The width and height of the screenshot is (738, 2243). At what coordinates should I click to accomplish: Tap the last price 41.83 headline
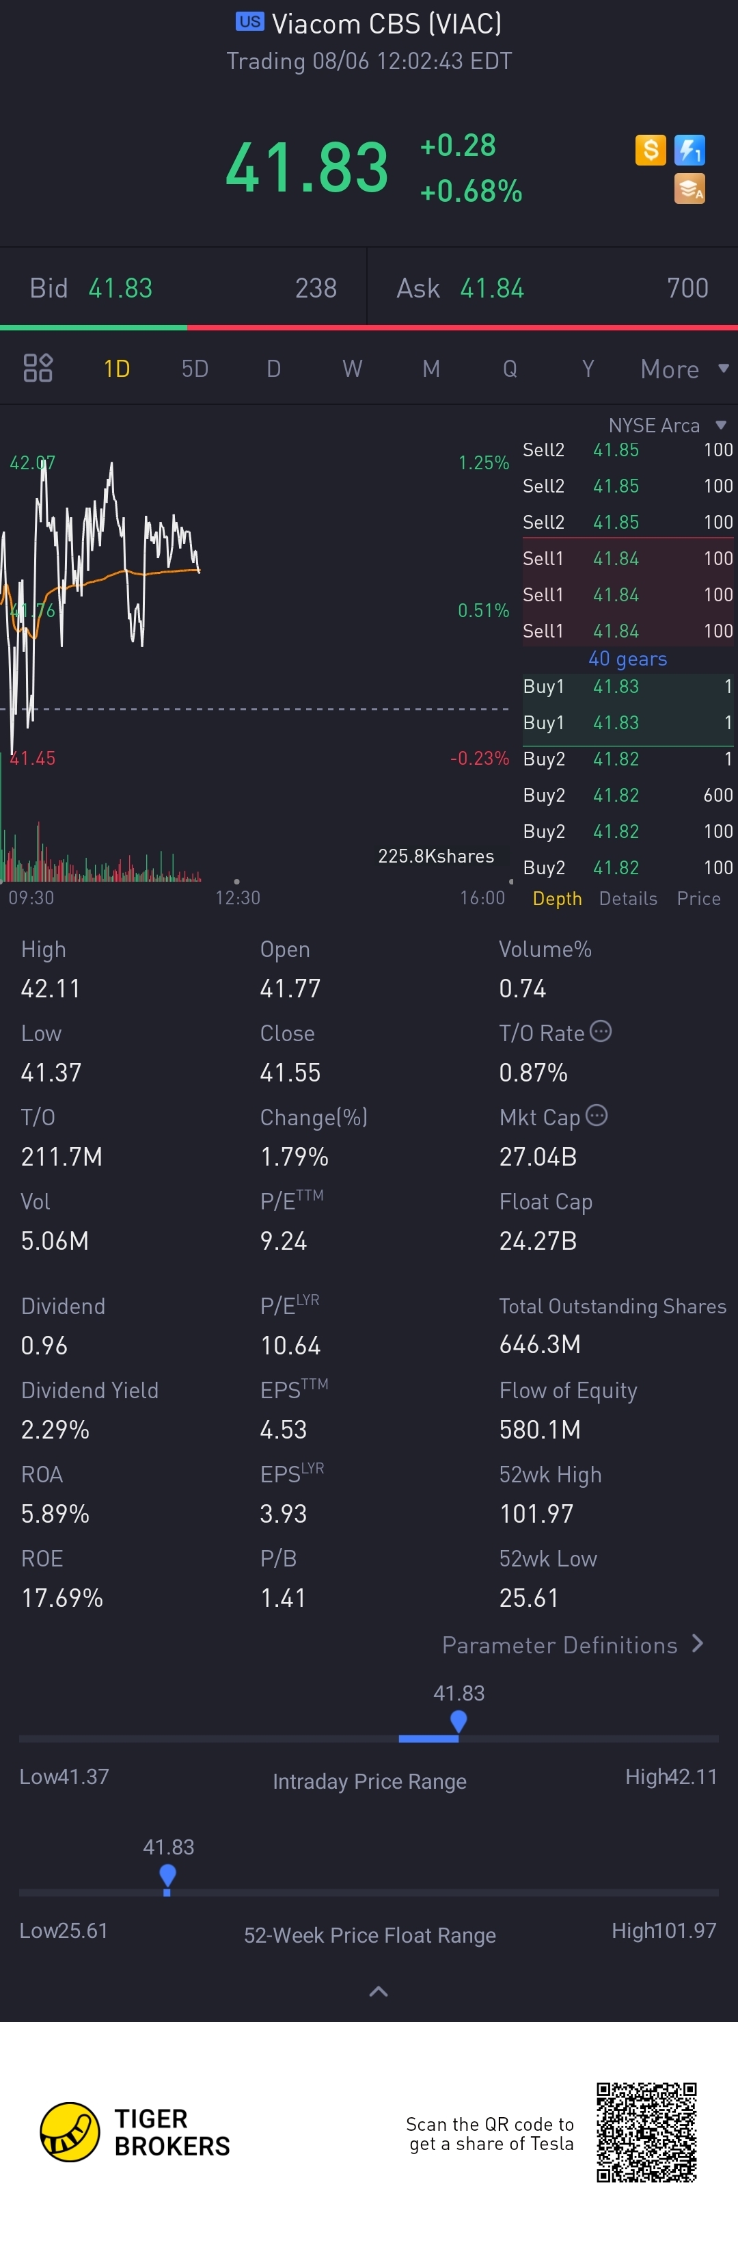(x=306, y=167)
